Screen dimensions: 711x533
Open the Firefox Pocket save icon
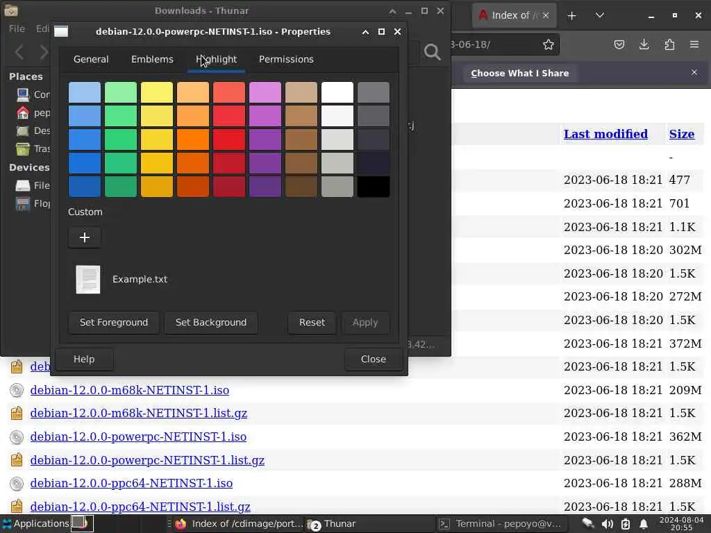[x=619, y=44]
